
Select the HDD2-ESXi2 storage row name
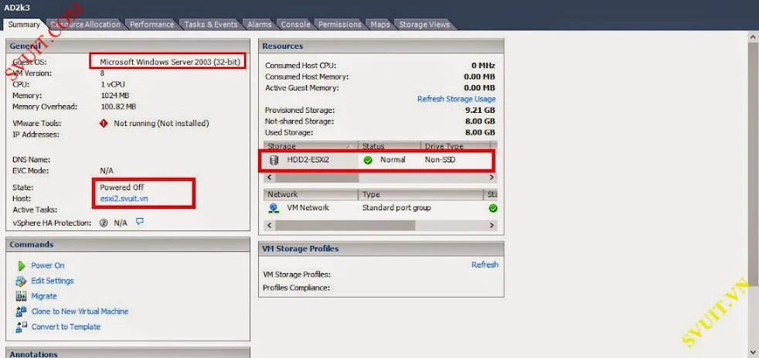[x=308, y=159]
